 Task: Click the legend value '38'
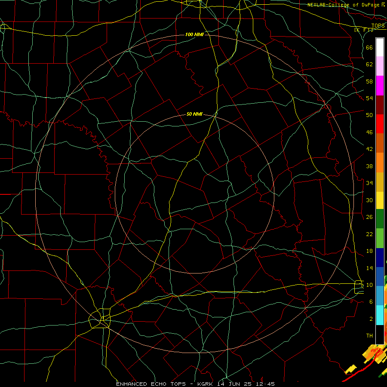[369, 166]
